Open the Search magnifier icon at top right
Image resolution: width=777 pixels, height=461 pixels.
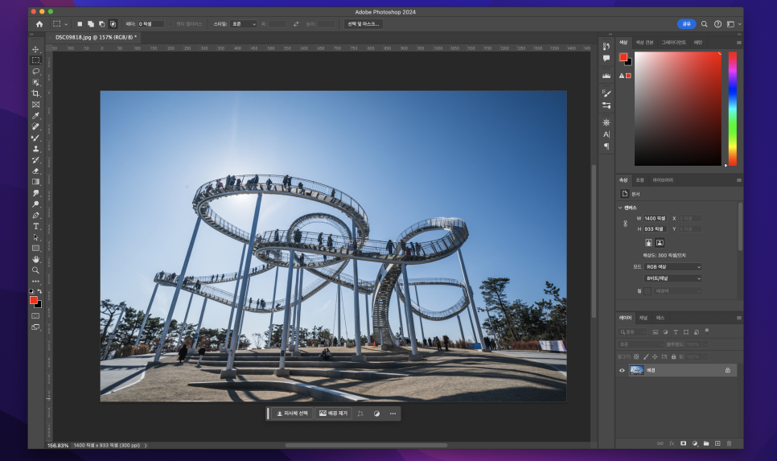(x=704, y=24)
